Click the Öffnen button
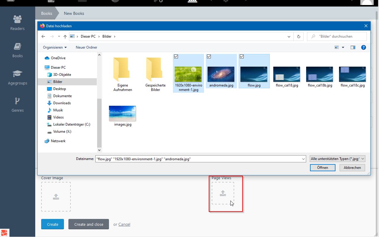Image resolution: width=379 pixels, height=237 pixels. (322, 168)
